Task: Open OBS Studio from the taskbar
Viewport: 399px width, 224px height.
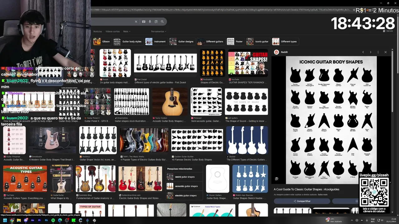Action: click(67, 220)
